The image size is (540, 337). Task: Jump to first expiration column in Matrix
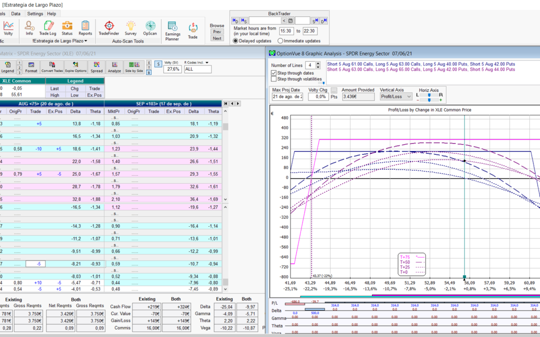pos(225,103)
